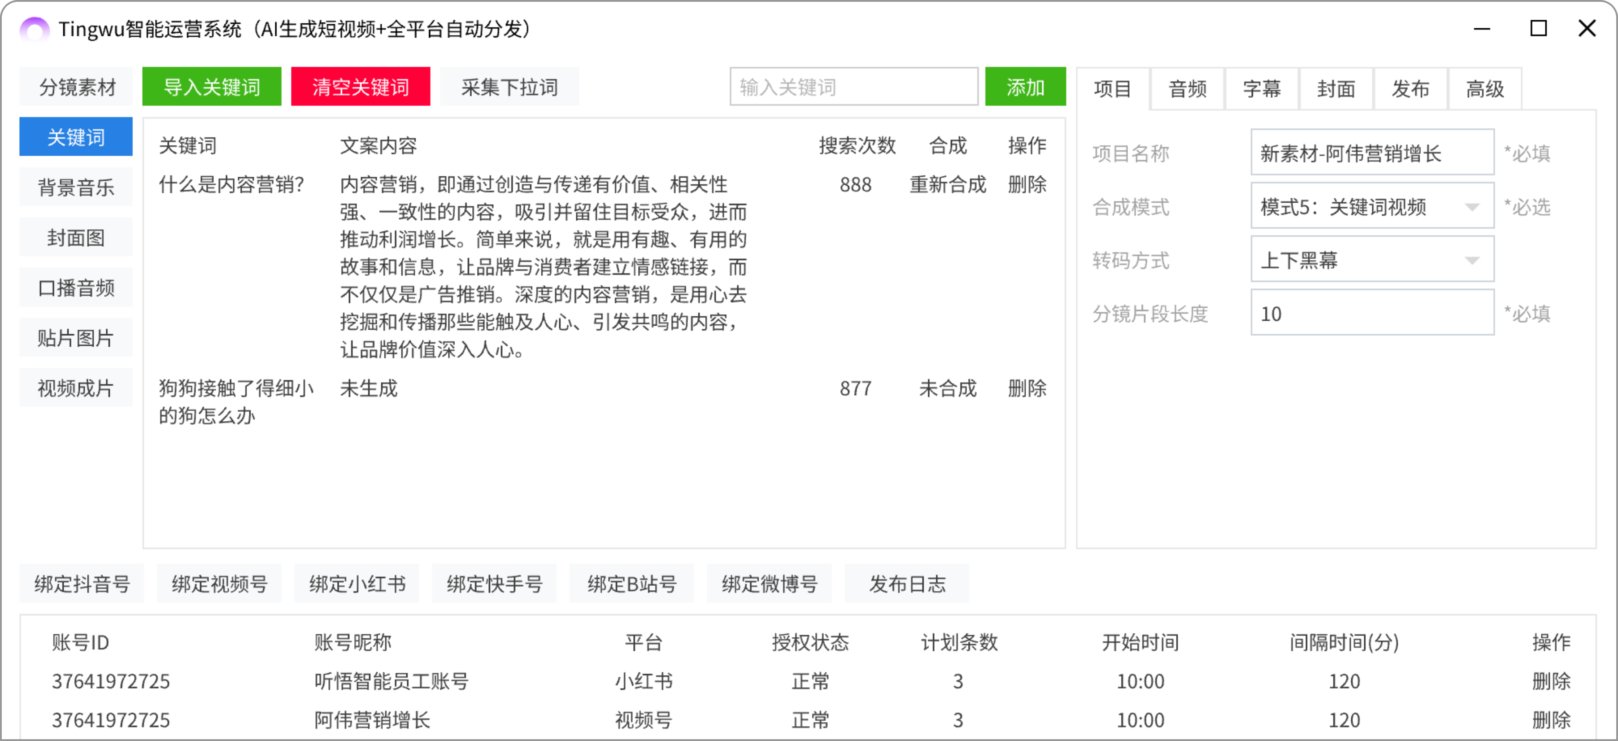Image resolution: width=1618 pixels, height=741 pixels.
Task: Select the 什么是内容营销? keyword cell
Action: pyautogui.click(x=232, y=185)
